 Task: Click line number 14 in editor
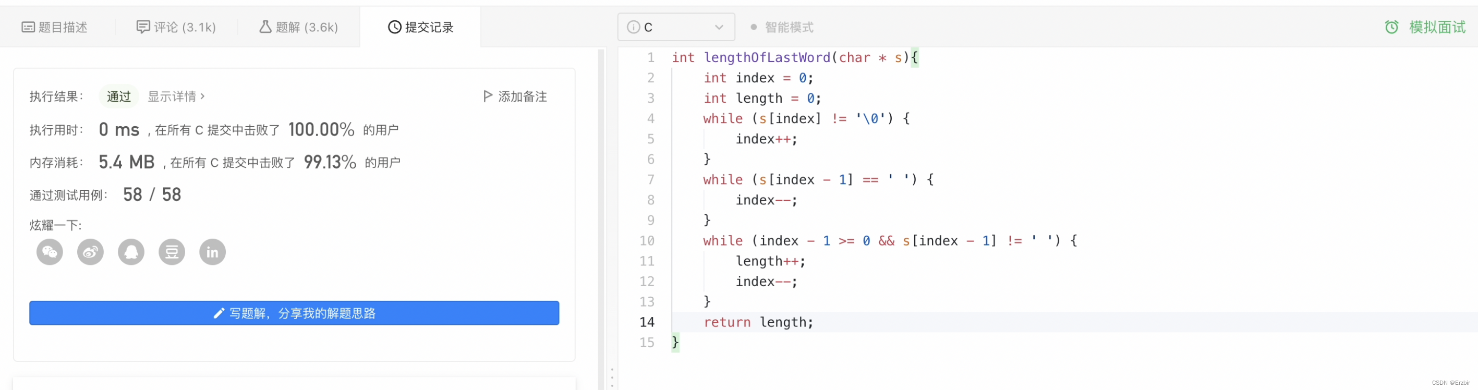pyautogui.click(x=647, y=322)
